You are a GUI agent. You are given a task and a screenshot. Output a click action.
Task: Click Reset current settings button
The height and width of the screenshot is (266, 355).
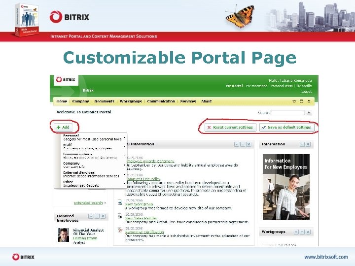(230, 128)
